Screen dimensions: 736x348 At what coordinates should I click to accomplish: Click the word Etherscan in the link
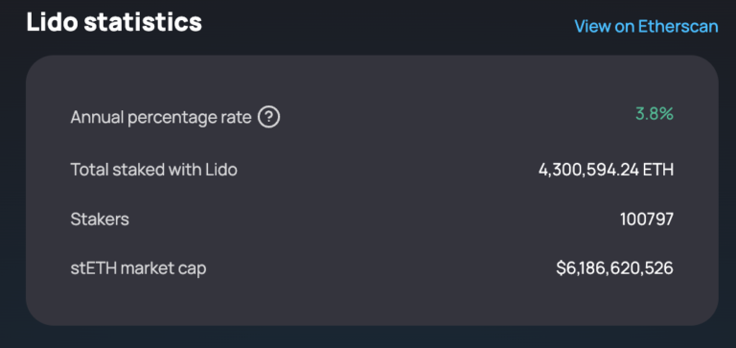click(x=678, y=26)
